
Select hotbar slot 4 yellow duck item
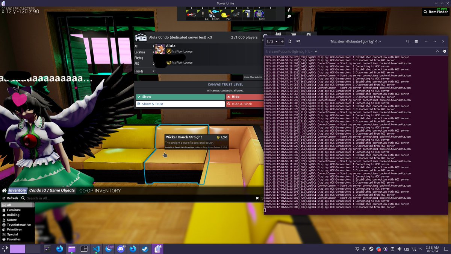click(225, 14)
